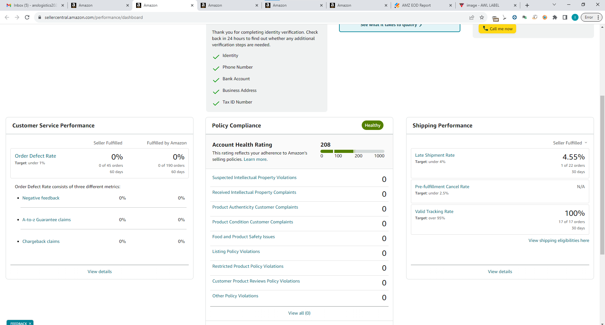This screenshot has width=605, height=325.
Task: Click the Healthy status badge
Action: pos(372,125)
